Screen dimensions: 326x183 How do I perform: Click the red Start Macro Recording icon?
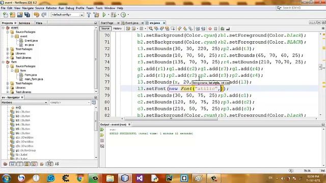pyautogui.click(x=210, y=28)
